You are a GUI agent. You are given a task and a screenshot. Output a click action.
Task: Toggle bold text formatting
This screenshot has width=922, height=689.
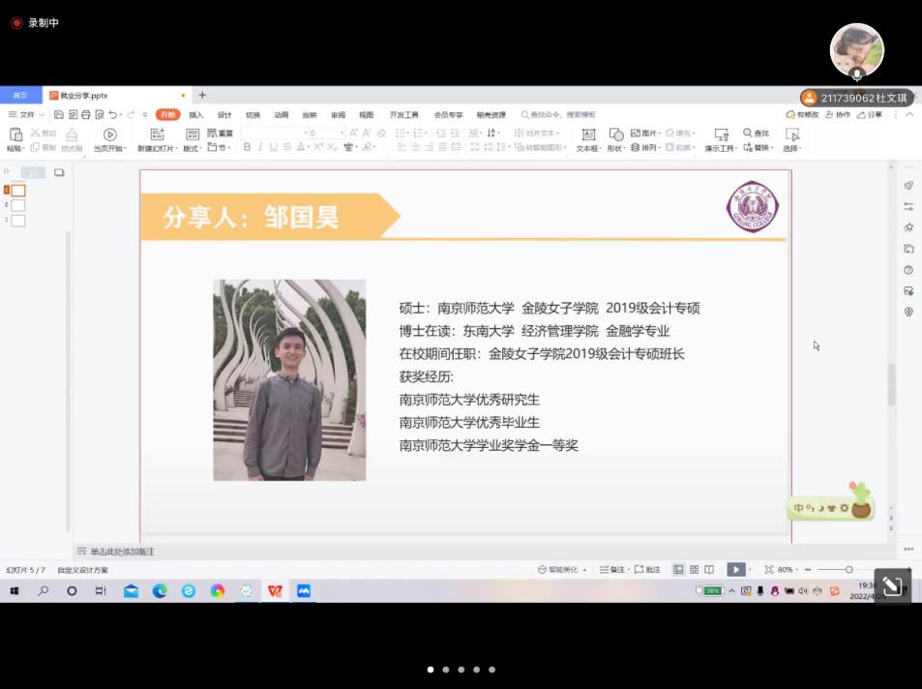[x=247, y=147]
